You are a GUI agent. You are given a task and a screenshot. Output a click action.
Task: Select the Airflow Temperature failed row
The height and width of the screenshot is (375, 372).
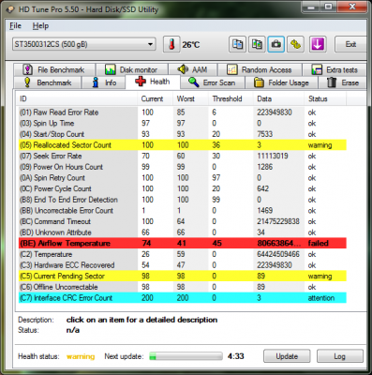click(x=183, y=243)
